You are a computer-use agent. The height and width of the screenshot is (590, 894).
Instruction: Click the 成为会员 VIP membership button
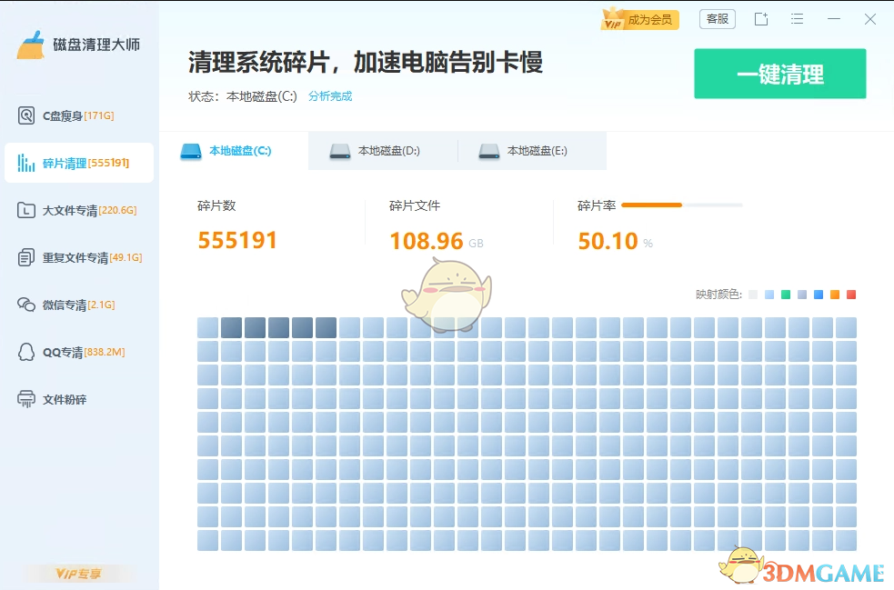tap(639, 18)
